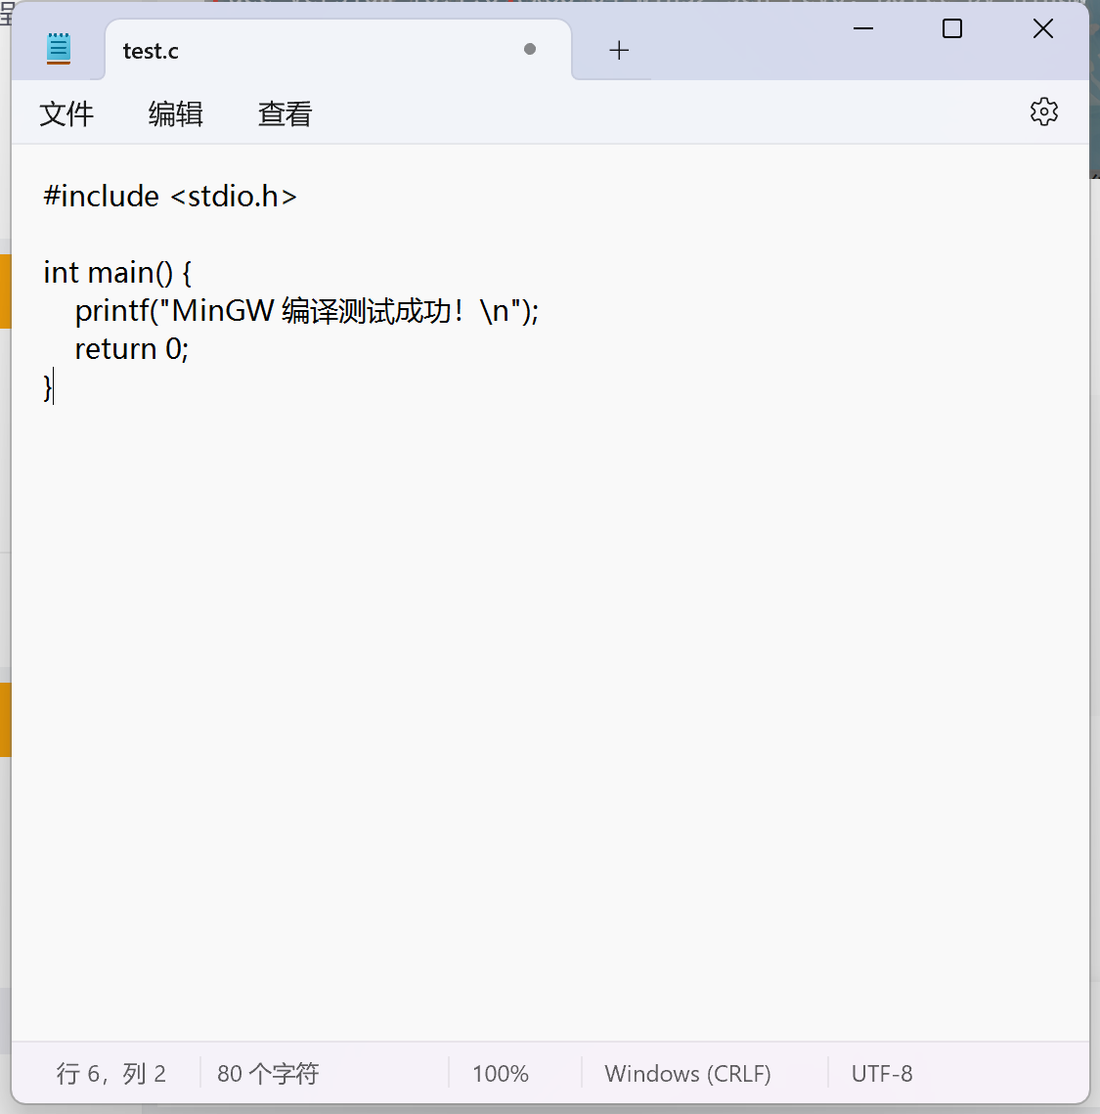Click the cursor position indicator 行 6, 列 2
The image size is (1100, 1114).
click(110, 1073)
